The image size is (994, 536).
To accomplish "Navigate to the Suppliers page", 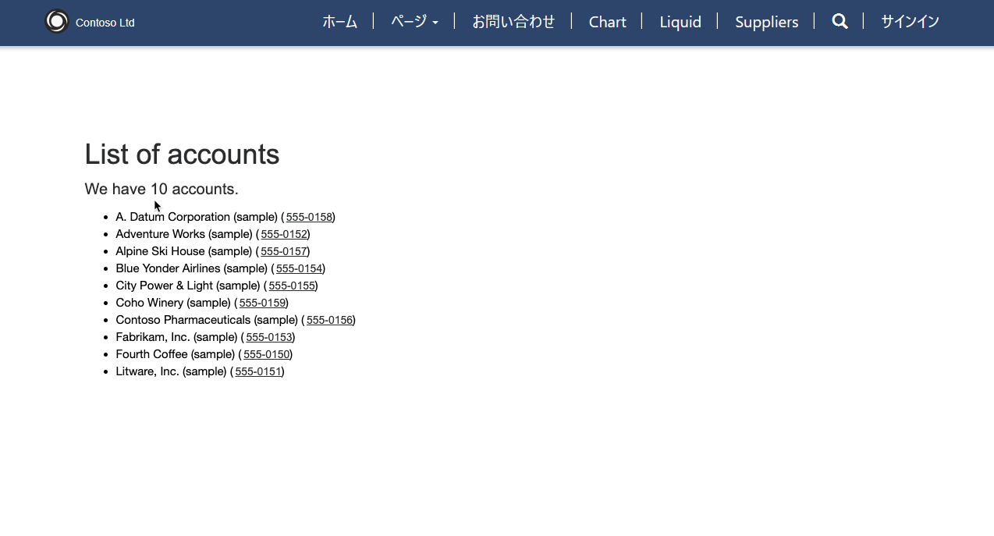I will click(x=767, y=22).
